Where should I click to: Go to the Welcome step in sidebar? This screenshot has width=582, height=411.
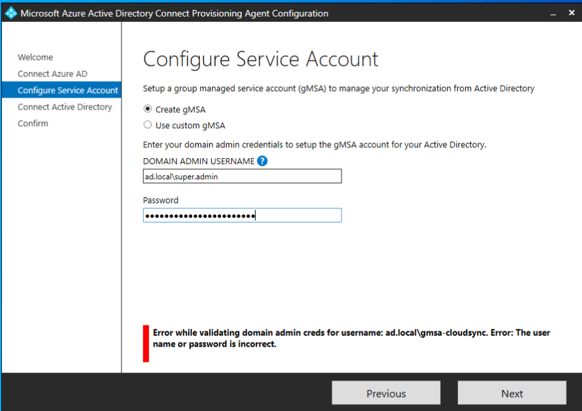35,57
